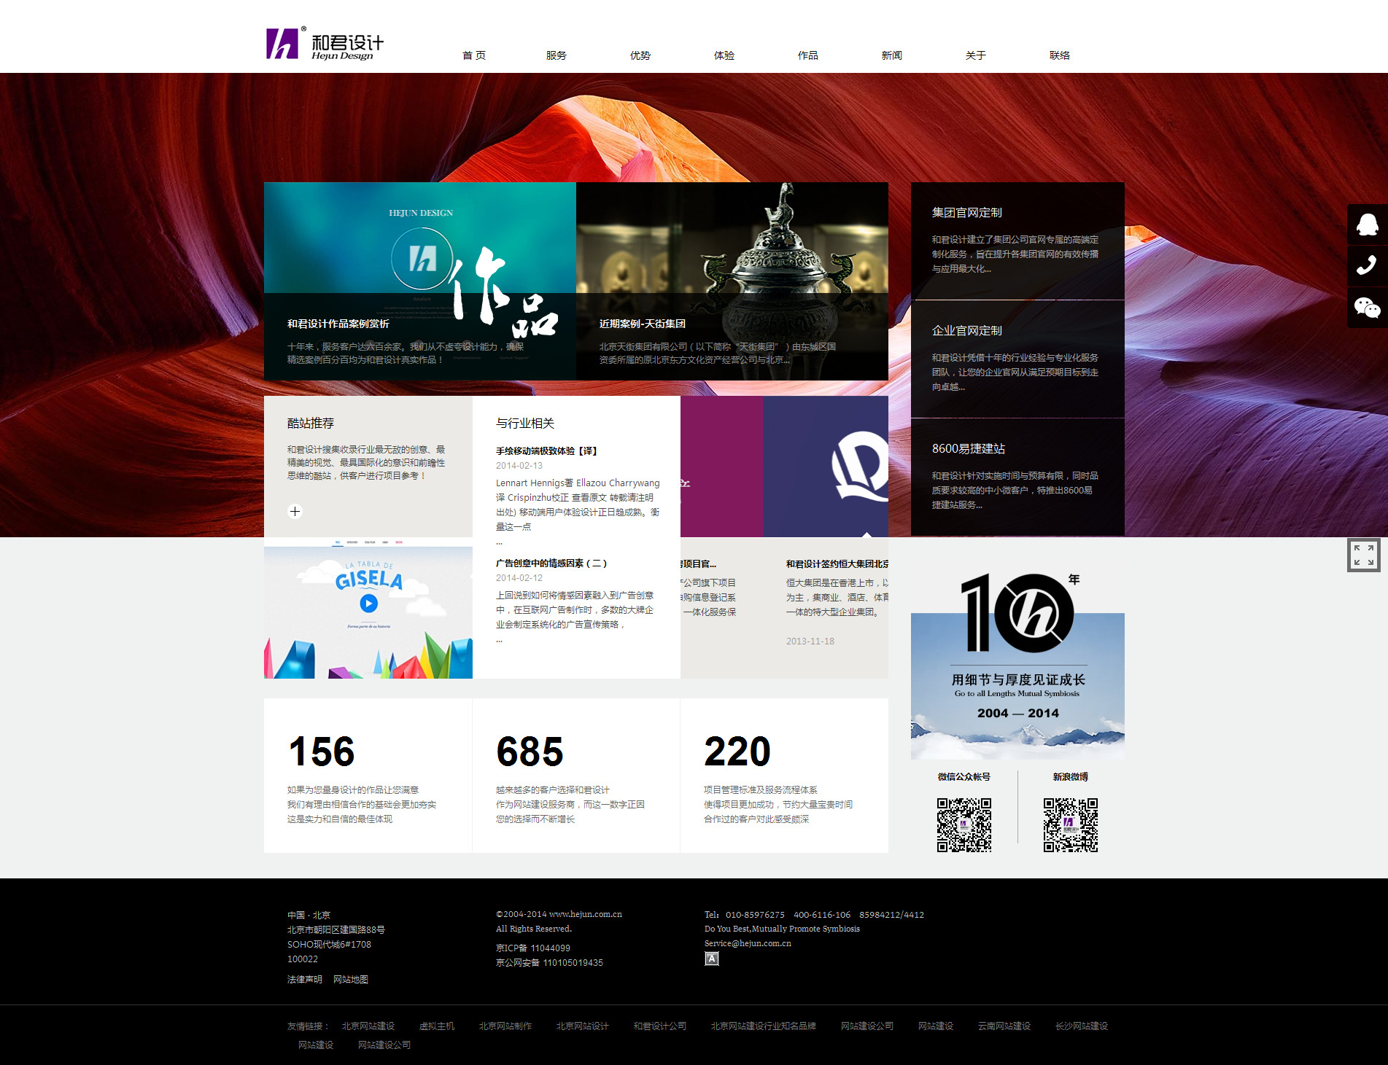Viewport: 1388px width, 1065px height.
Task: Click the 新浪微博 QR code image
Action: coord(1070,824)
